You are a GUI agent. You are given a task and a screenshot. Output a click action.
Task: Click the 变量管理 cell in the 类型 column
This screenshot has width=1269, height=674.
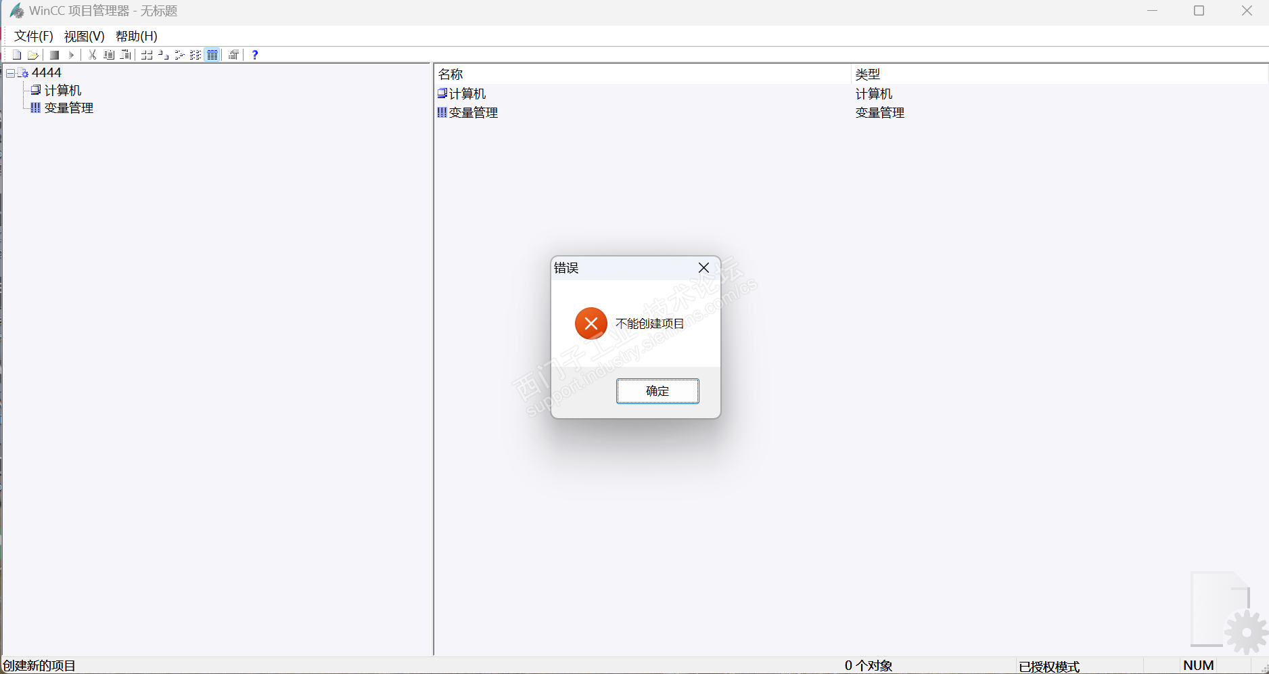[880, 113]
